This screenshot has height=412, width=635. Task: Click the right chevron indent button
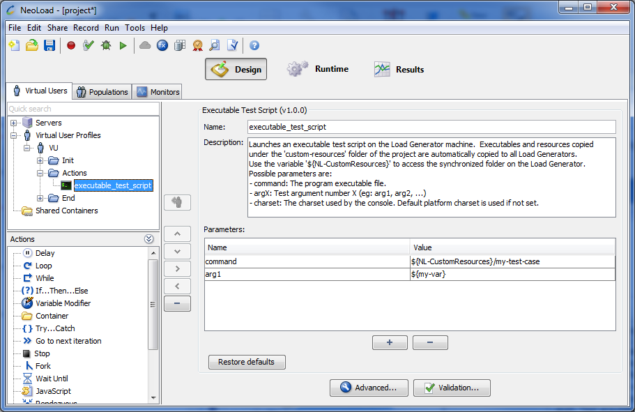click(x=177, y=268)
